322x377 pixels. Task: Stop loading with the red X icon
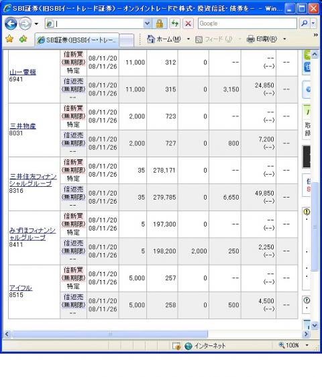point(189,24)
